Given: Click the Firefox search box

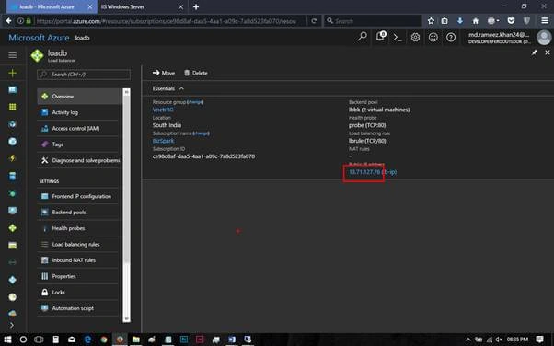Looking at the screenshot, I should coord(373,21).
